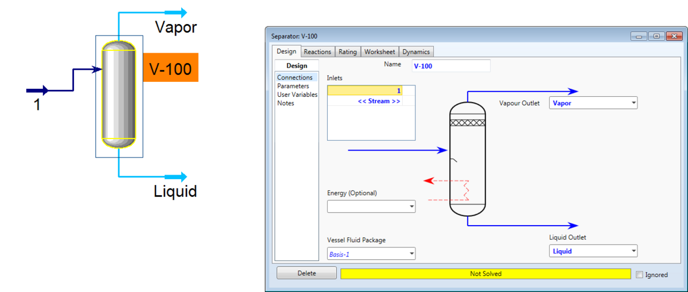Open the Dynamics tab
The image size is (688, 292).
tap(416, 52)
